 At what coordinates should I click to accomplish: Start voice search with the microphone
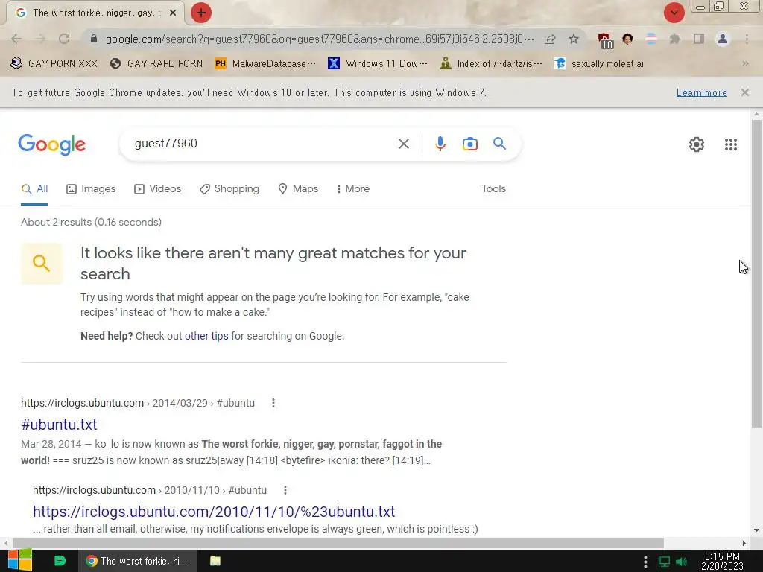(440, 144)
